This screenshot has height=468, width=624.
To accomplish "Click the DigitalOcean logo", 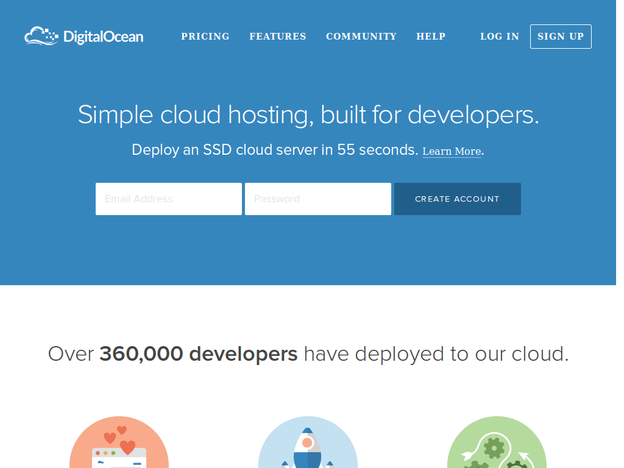I will (84, 36).
